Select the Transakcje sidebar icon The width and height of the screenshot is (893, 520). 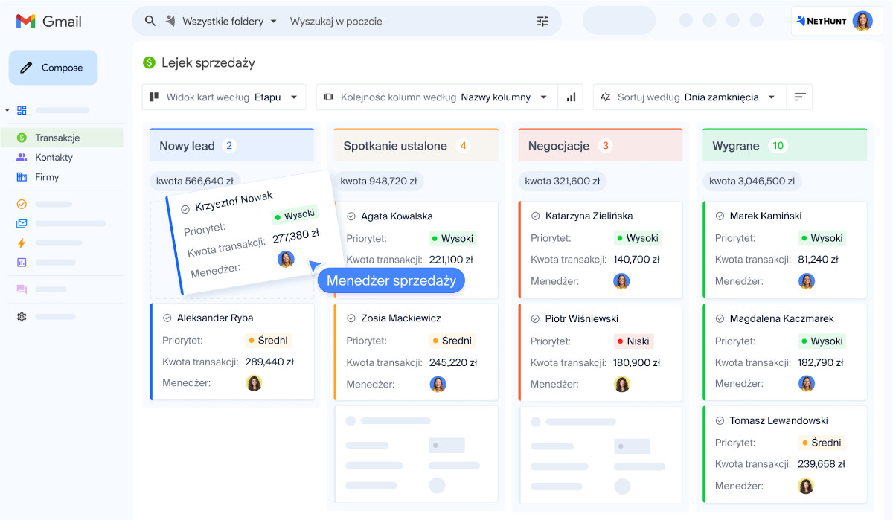tap(21, 138)
